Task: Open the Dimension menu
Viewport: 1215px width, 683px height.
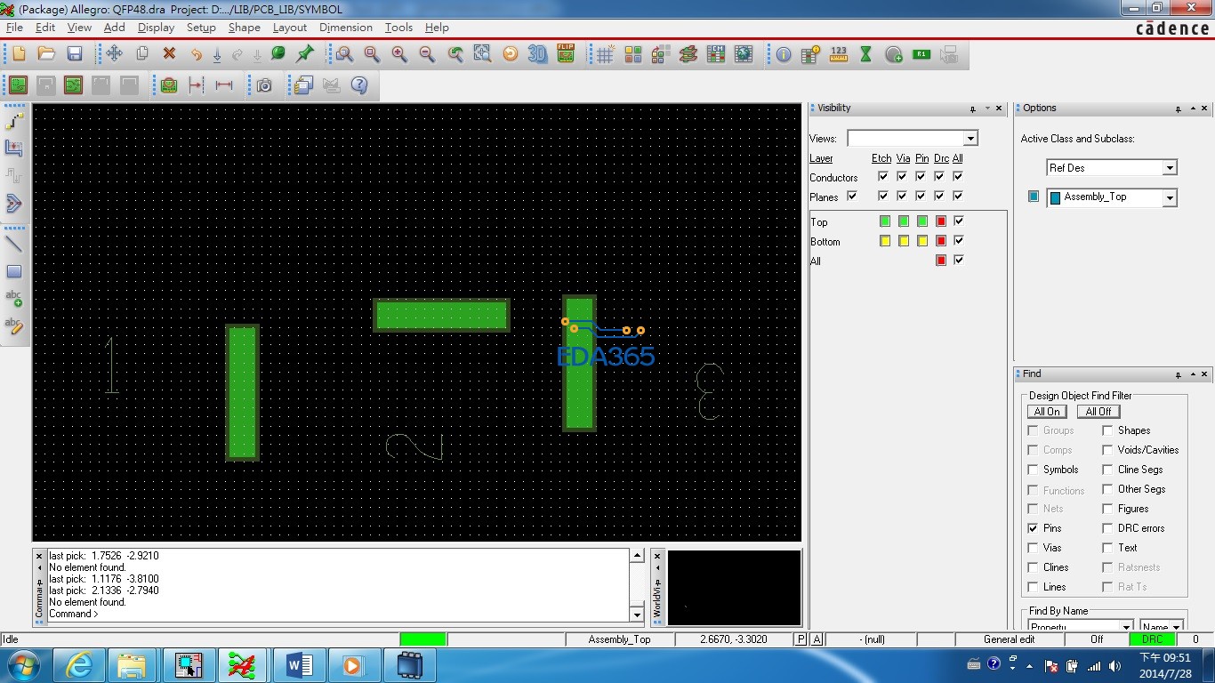Action: 346,28
